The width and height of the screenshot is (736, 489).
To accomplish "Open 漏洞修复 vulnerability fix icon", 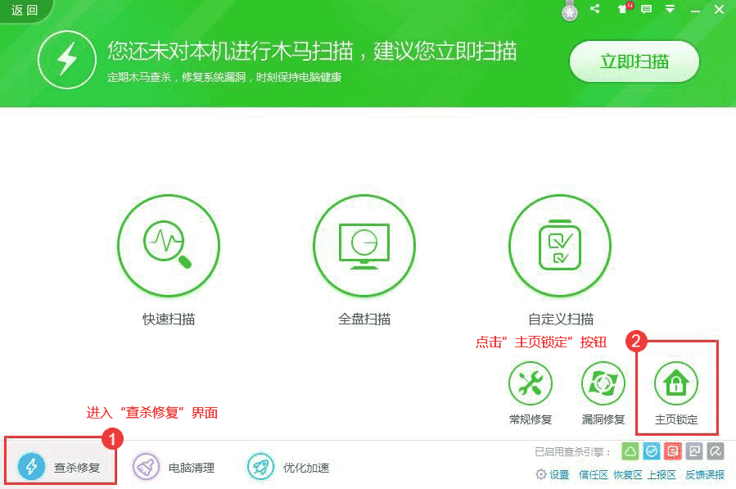I will tap(603, 383).
